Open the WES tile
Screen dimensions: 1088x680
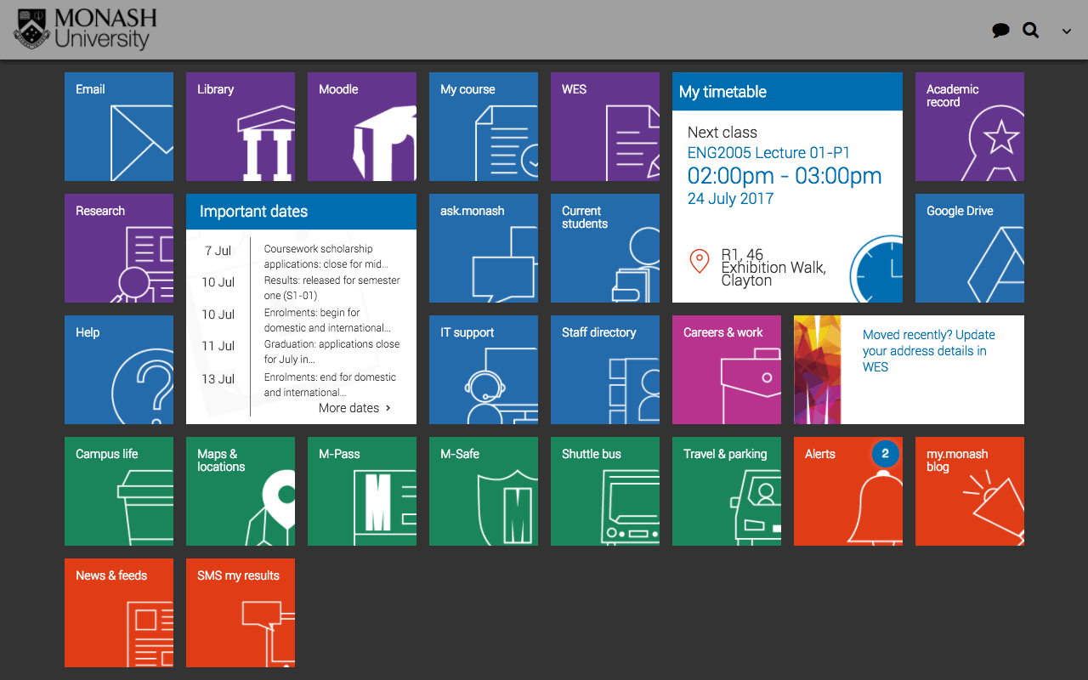(605, 127)
